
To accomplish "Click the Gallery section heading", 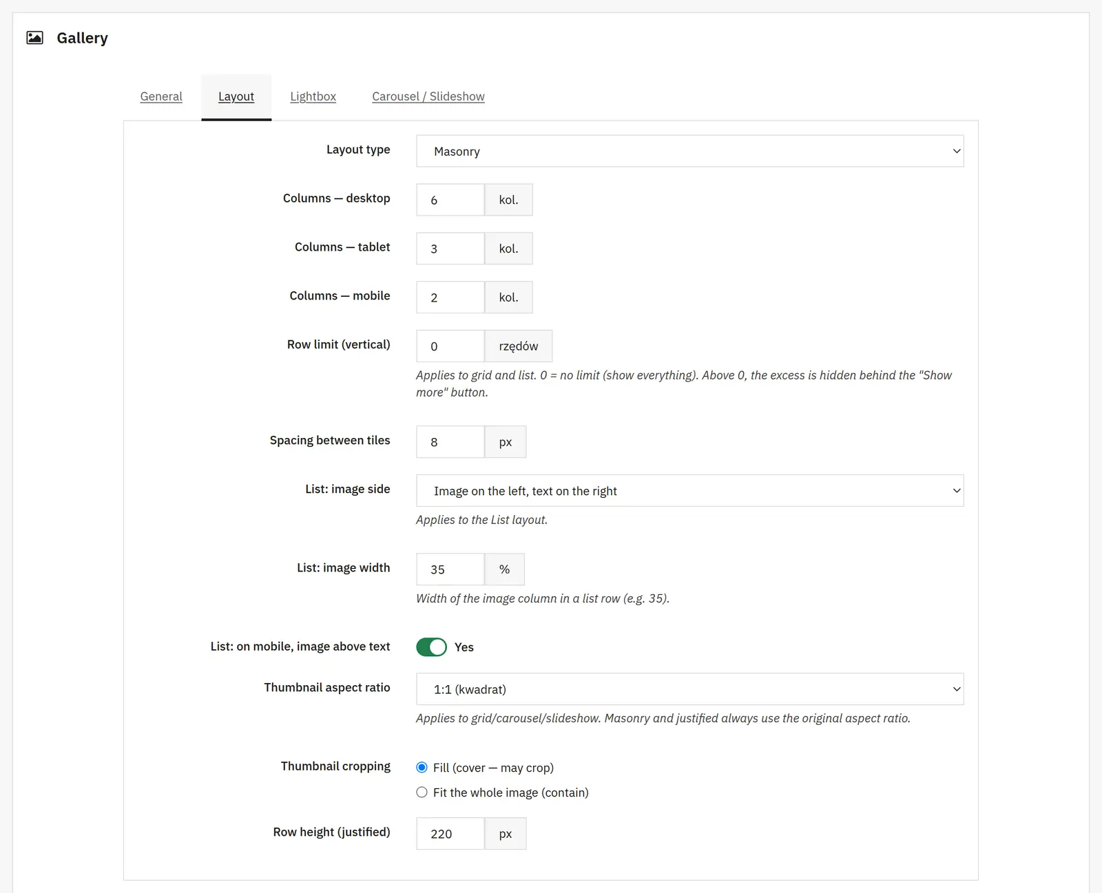I will 82,38.
